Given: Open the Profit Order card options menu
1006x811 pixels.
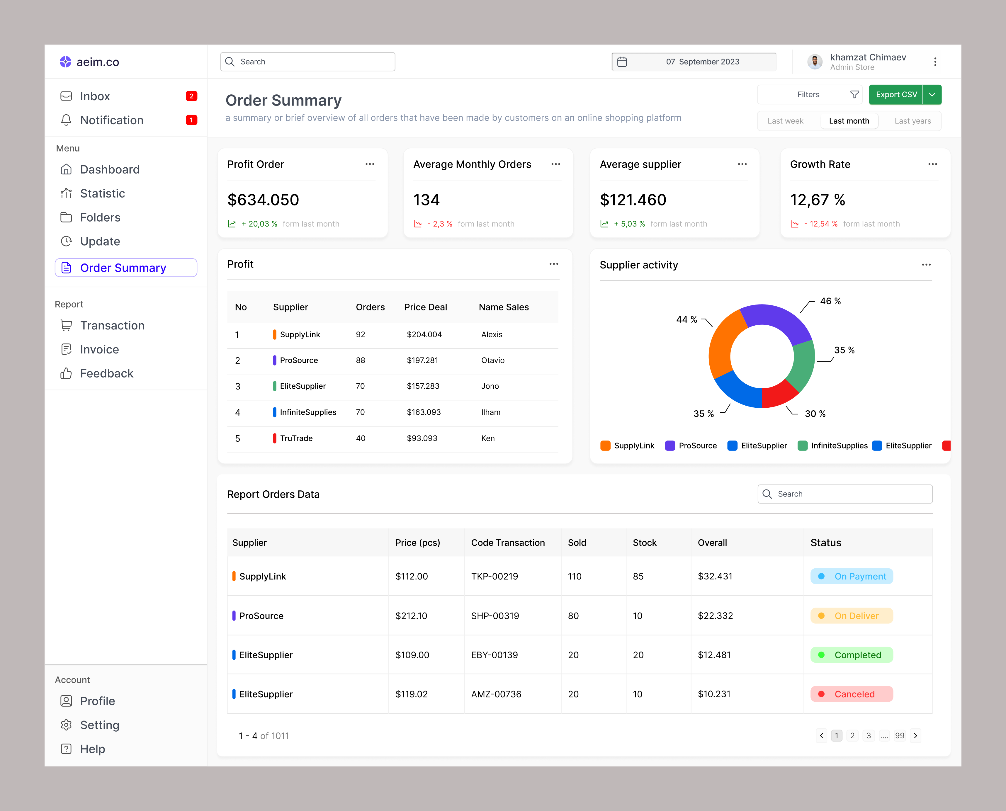Looking at the screenshot, I should pyautogui.click(x=370, y=164).
